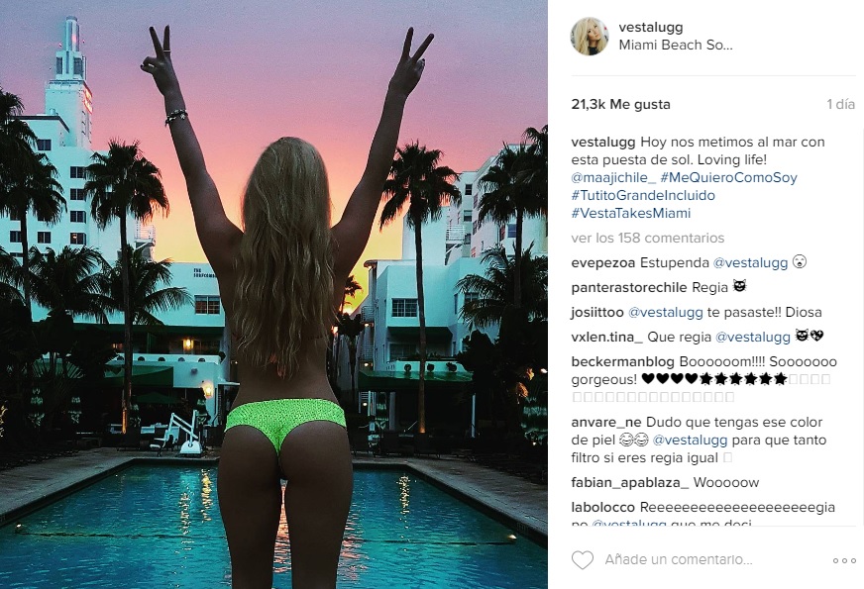
Task: Click the main post photo
Action: click(273, 295)
